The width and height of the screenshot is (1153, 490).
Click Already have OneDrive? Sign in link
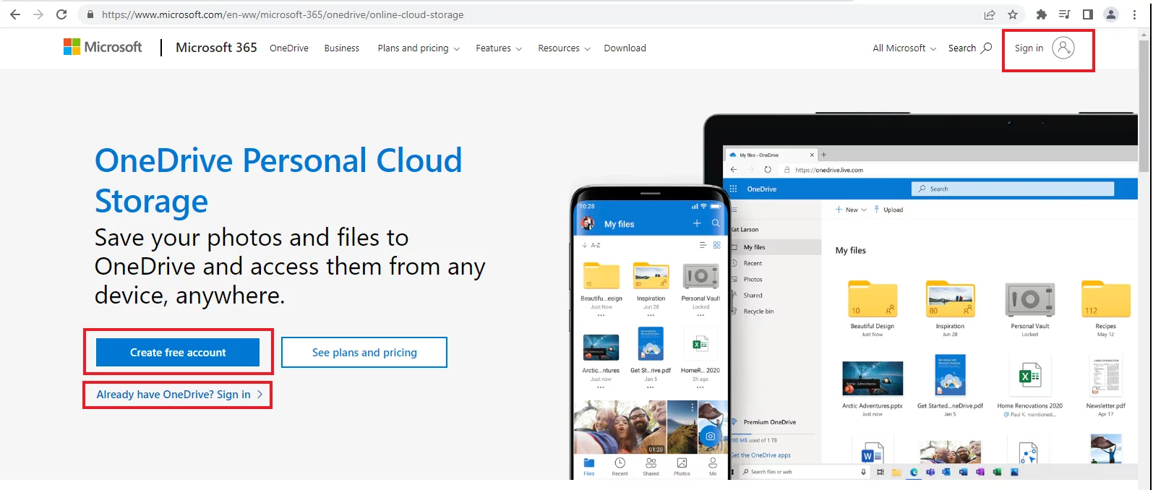pos(179,395)
